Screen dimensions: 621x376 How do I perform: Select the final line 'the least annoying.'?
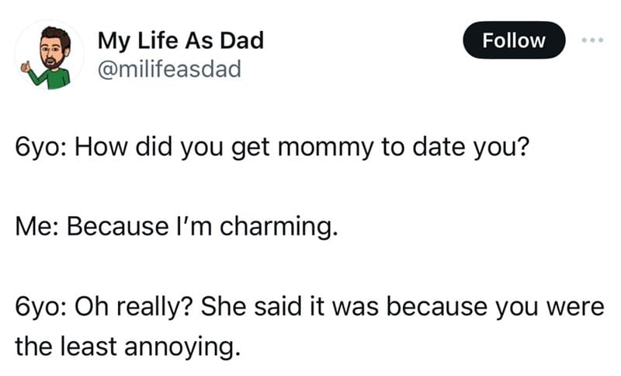click(127, 346)
